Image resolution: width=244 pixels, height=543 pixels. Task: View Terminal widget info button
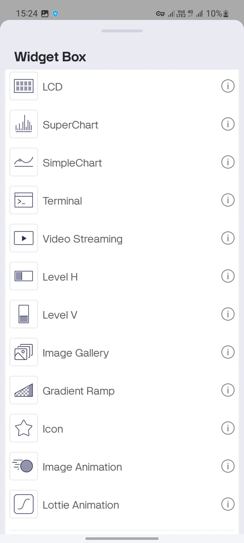[228, 200]
